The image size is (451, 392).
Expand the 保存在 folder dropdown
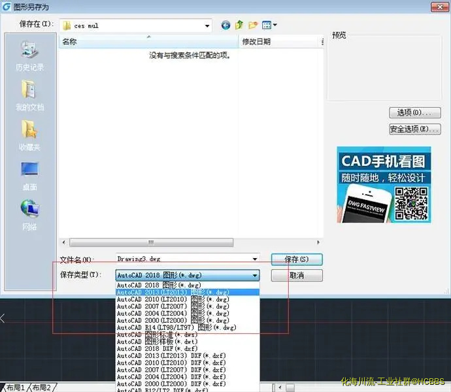pos(207,26)
